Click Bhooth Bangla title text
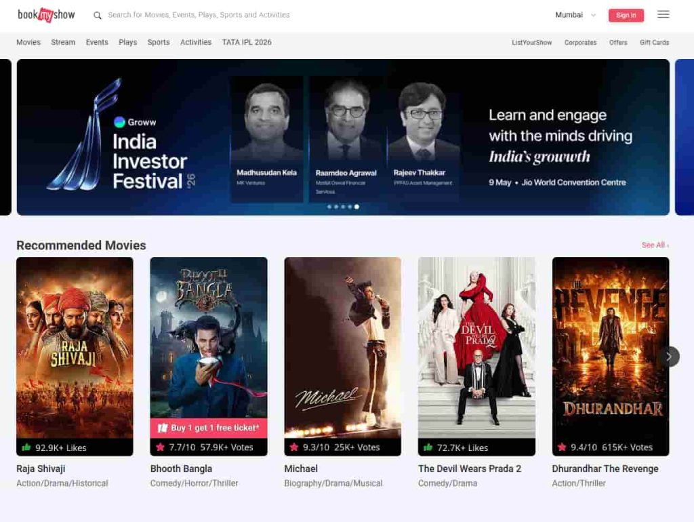 coord(181,468)
